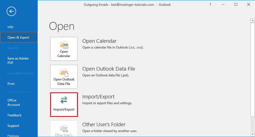Viewport: 255px width, 137px height.
Task: Click 'Import or export files and settings.' text
Action: pos(107,103)
